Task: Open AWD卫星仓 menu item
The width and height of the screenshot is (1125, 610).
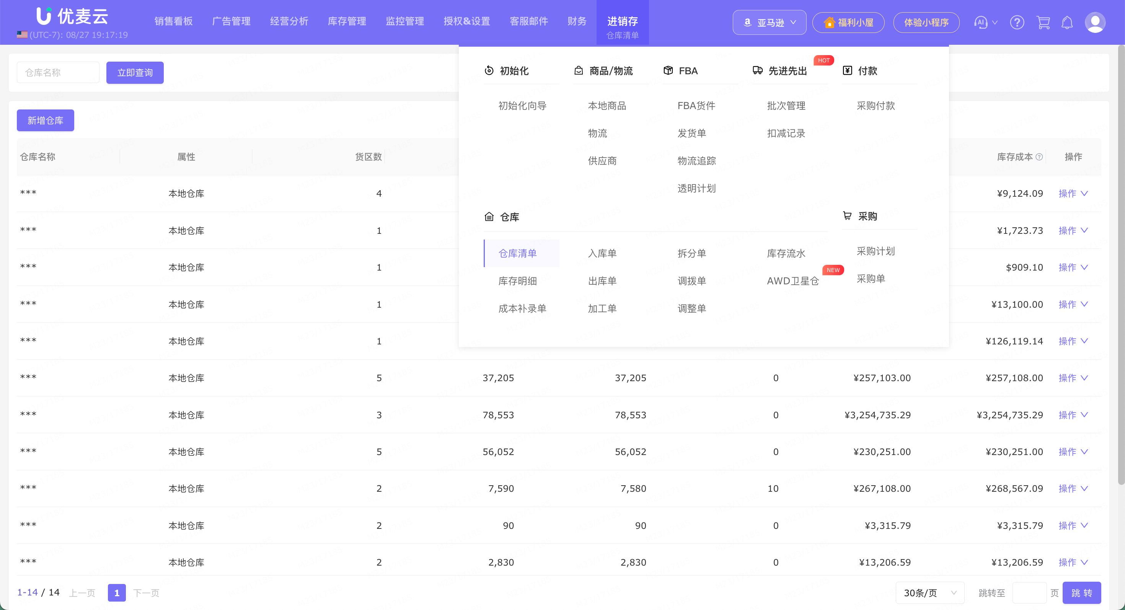Action: coord(792,281)
